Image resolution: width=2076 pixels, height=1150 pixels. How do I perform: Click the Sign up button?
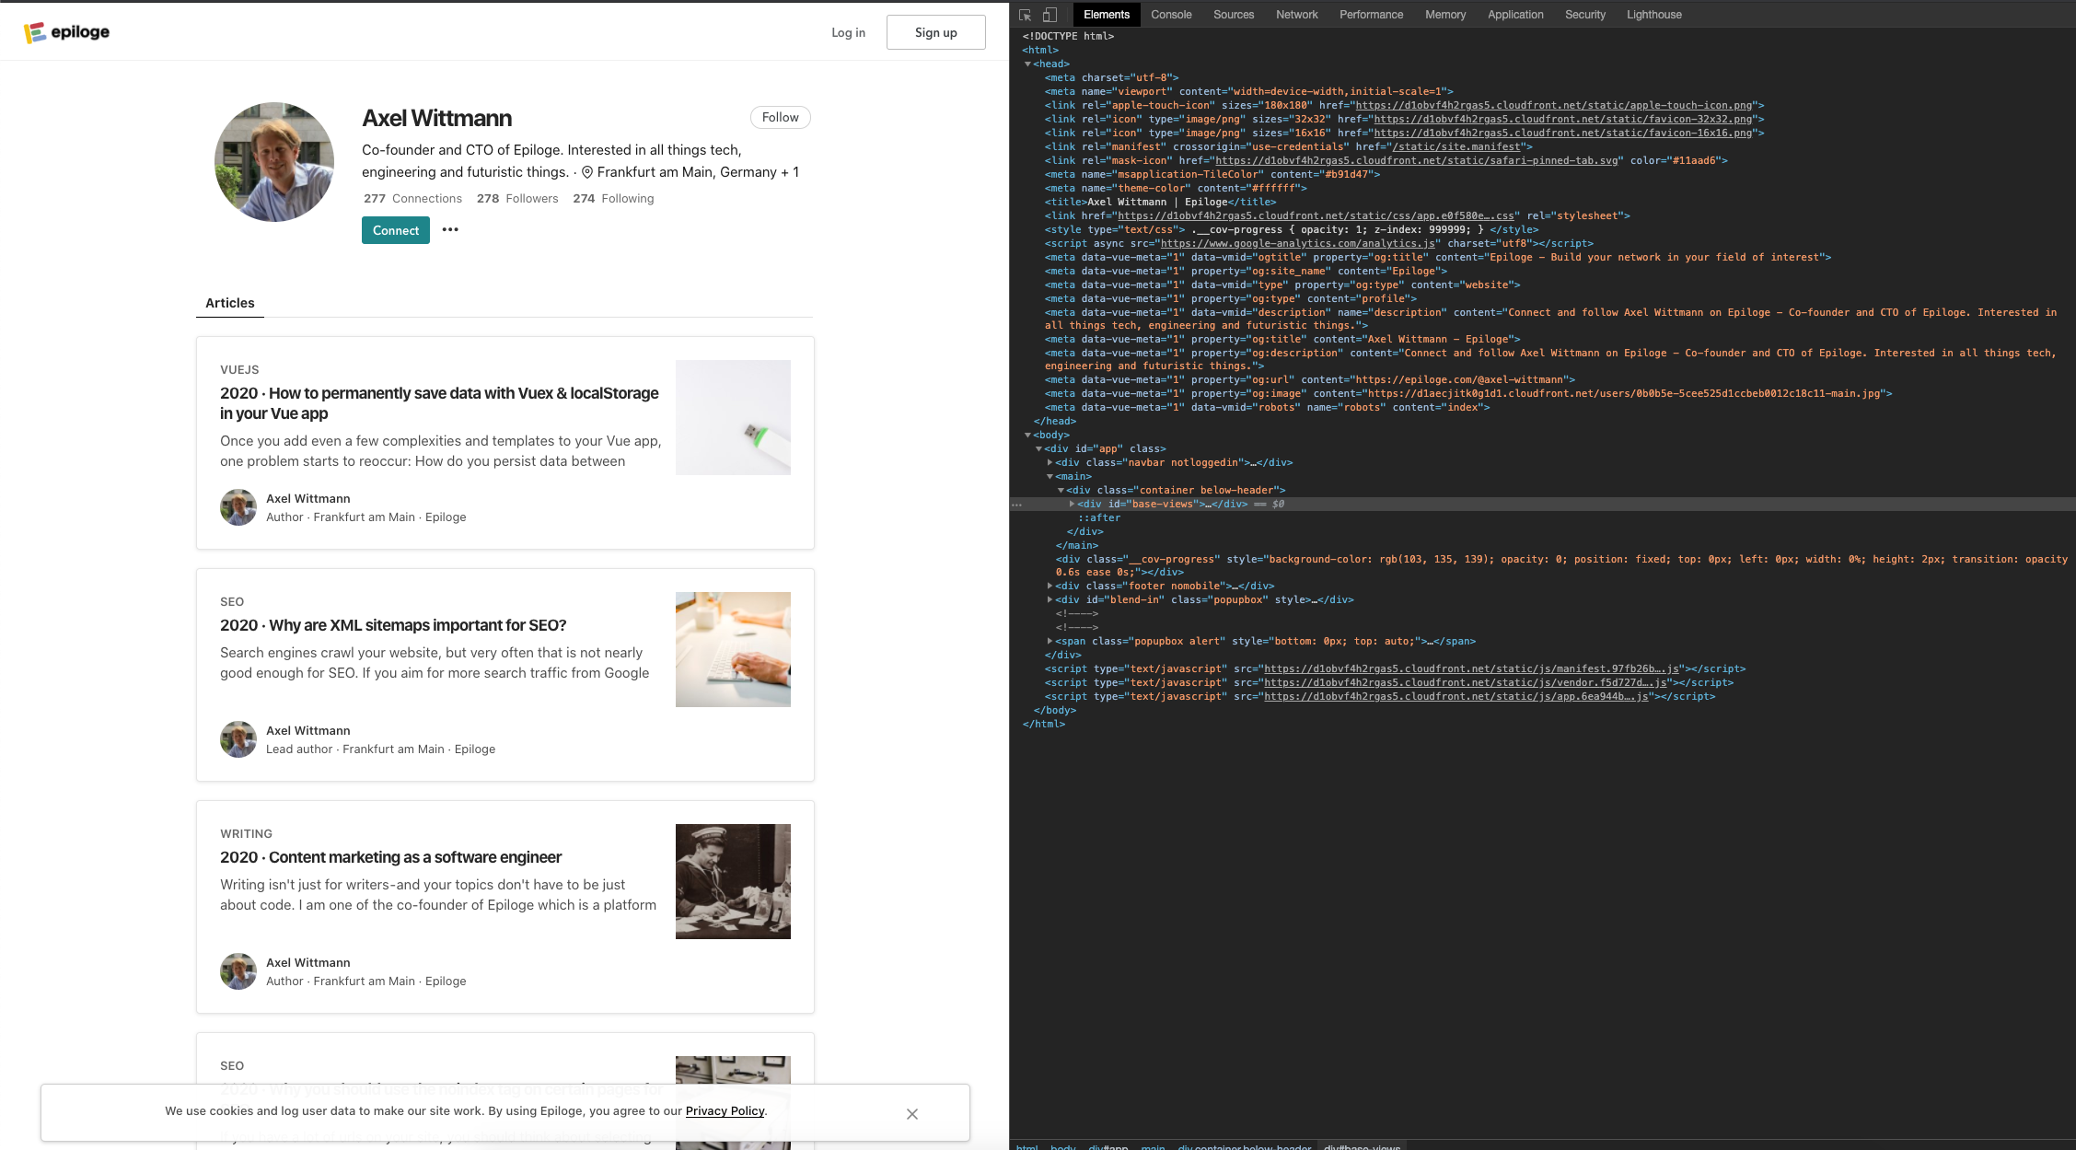[x=935, y=32]
